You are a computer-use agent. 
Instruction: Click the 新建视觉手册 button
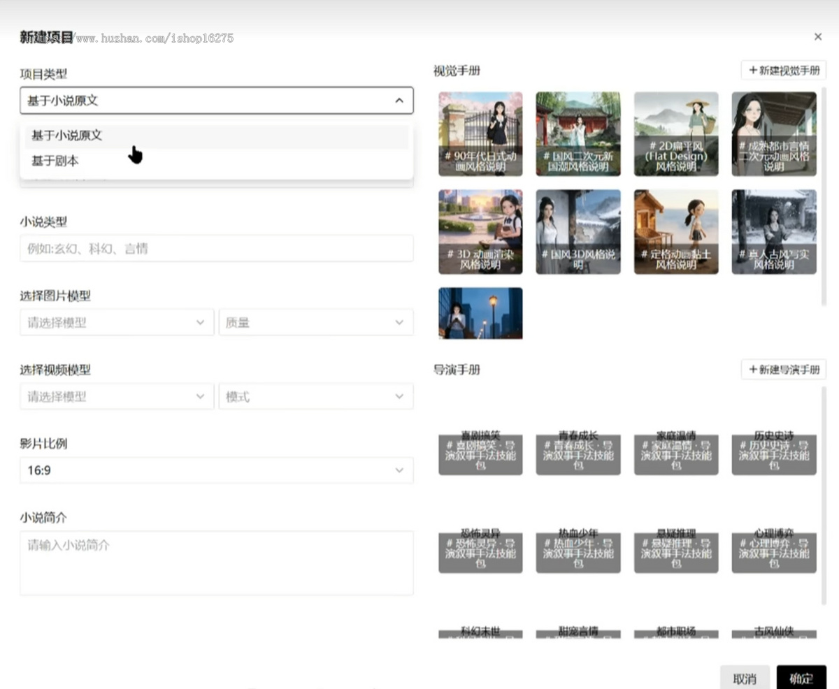(784, 71)
